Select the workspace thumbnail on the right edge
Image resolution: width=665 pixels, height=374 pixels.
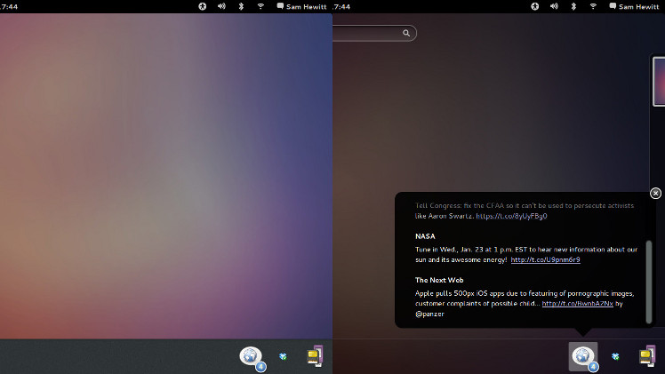pos(659,82)
